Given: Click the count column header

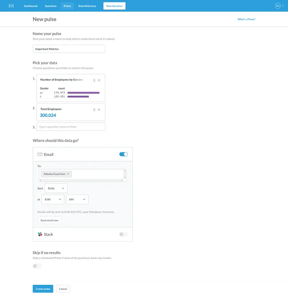Looking at the screenshot, I should [x=62, y=89].
